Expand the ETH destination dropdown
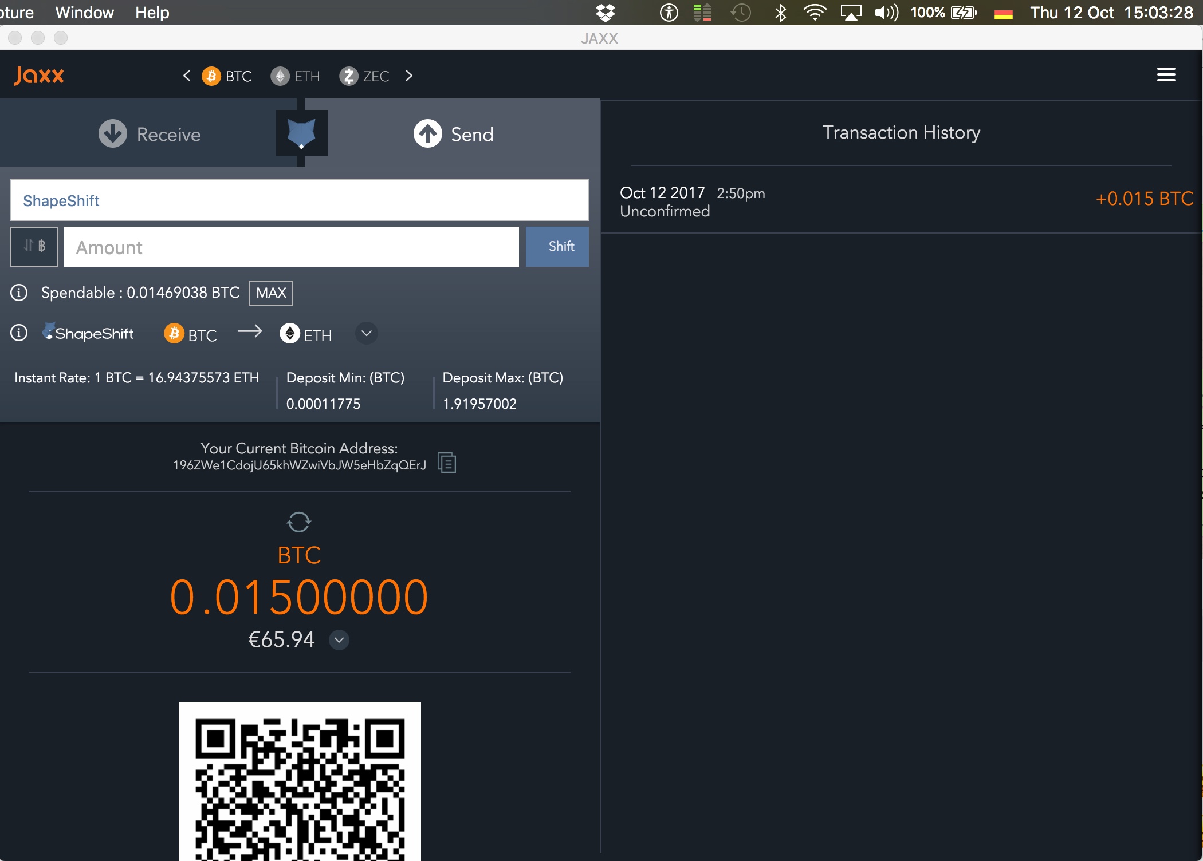Screen dimensions: 1203x861 pos(367,334)
